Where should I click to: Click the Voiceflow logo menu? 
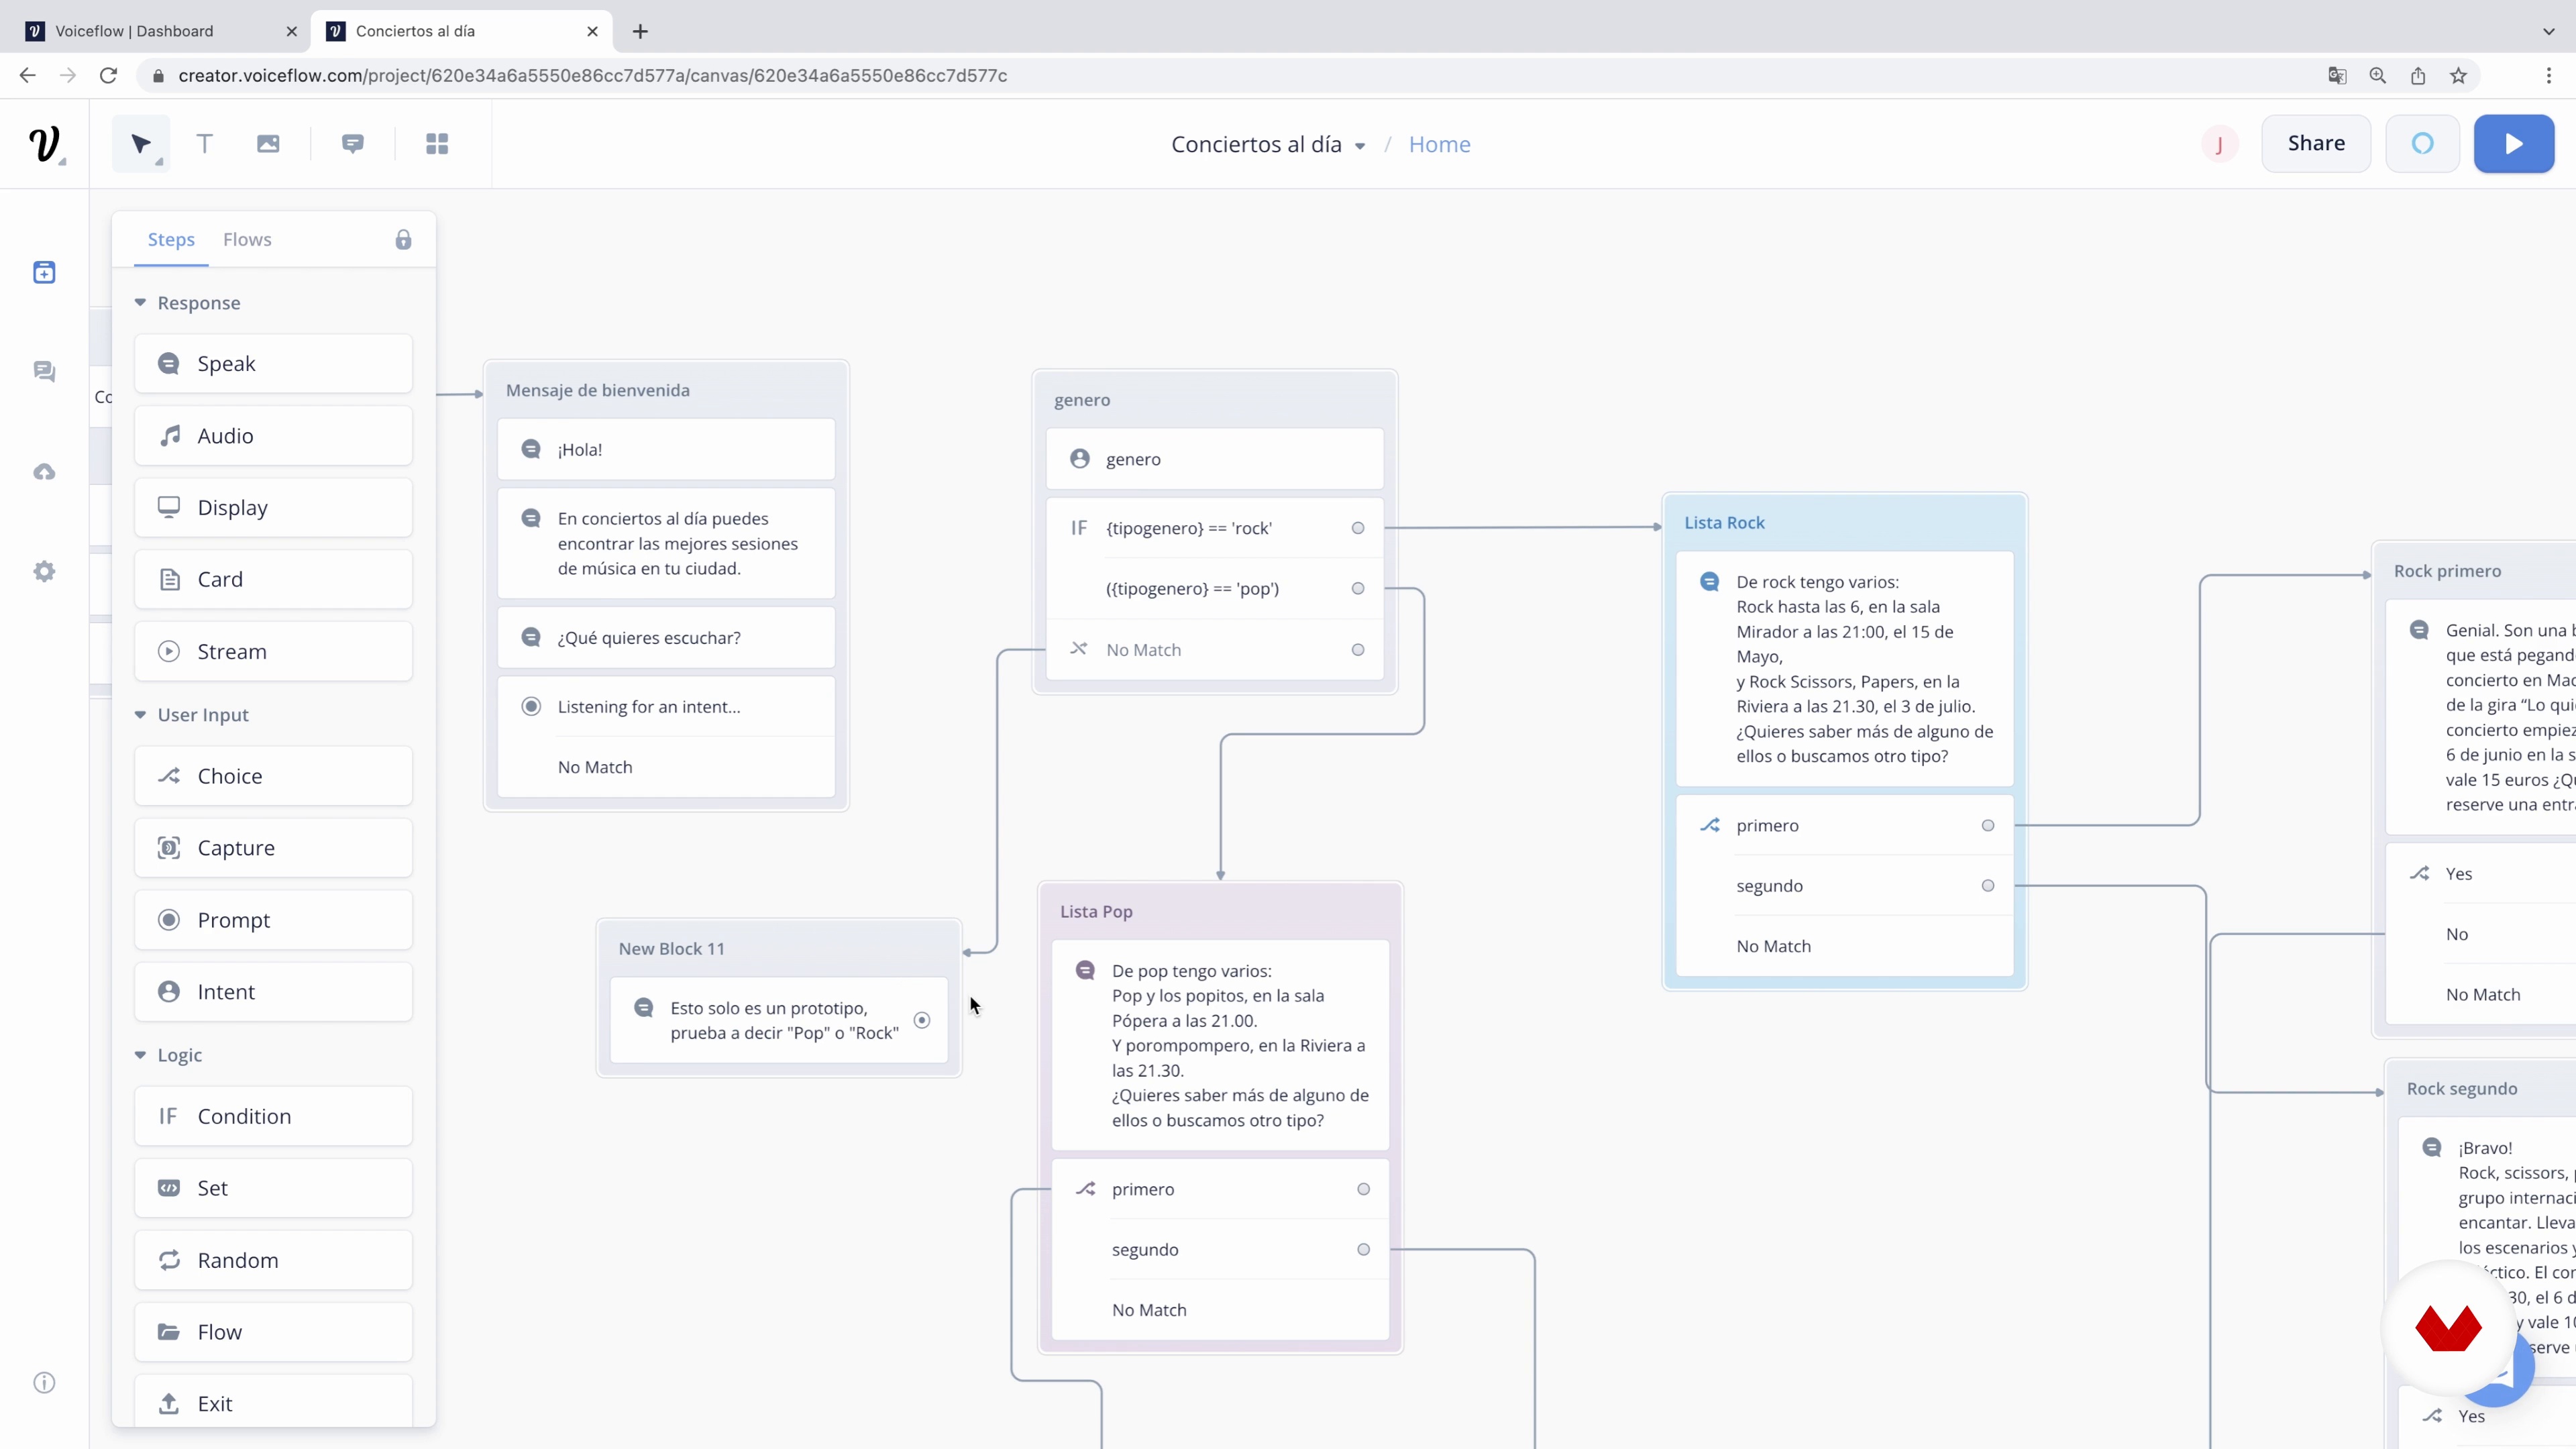tap(45, 144)
